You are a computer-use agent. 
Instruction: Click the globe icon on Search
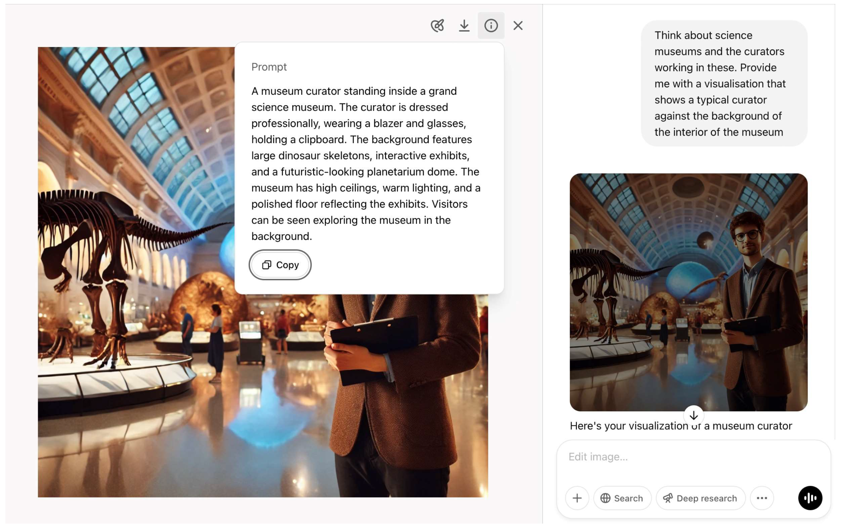pos(605,498)
